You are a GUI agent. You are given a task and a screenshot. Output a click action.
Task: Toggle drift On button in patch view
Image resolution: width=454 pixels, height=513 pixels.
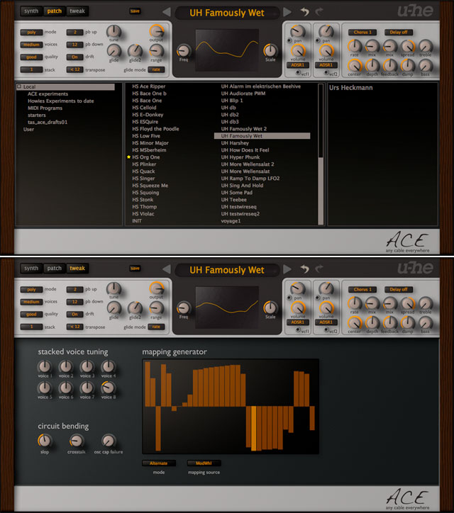tap(74, 57)
